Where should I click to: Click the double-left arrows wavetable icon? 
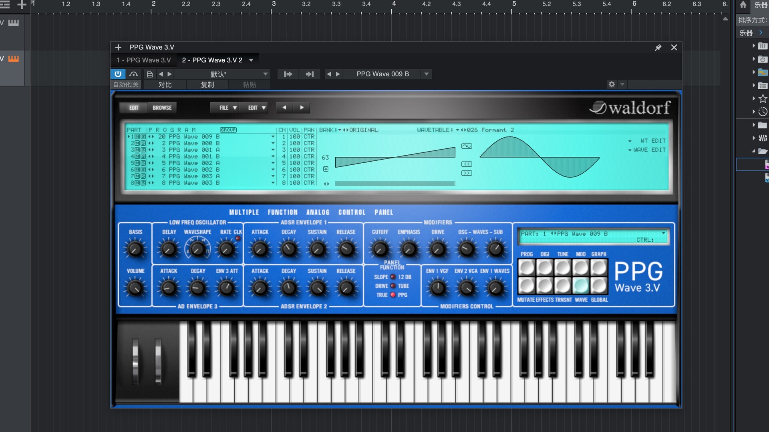(467, 164)
